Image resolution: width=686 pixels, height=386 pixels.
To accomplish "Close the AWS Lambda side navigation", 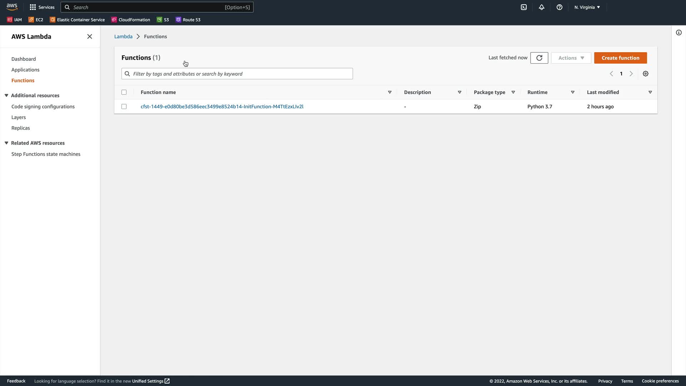I will 90,36.
